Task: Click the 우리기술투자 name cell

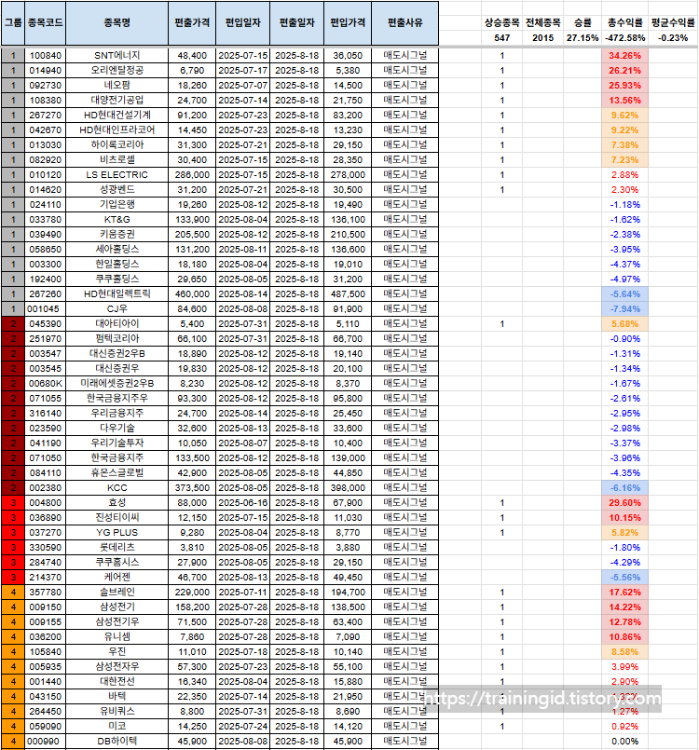Action: (116, 443)
